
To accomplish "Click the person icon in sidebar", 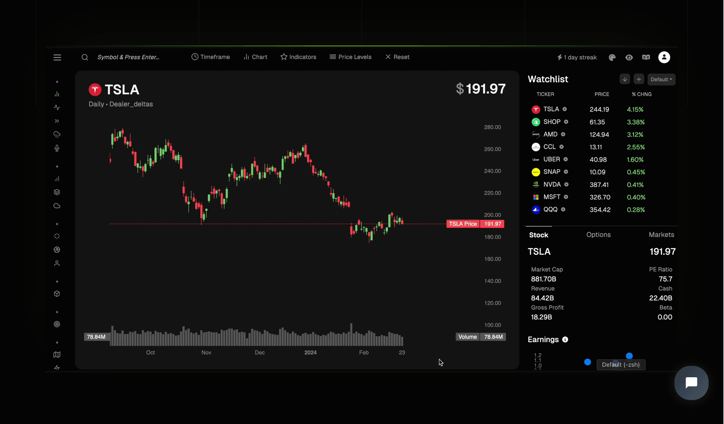I will coord(57,263).
